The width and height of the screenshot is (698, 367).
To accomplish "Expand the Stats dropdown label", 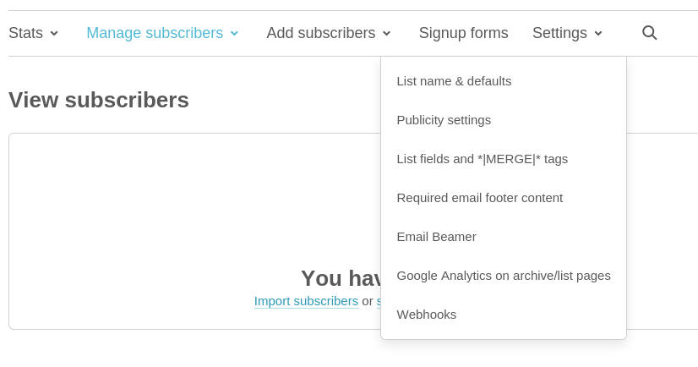I will tap(26, 33).
